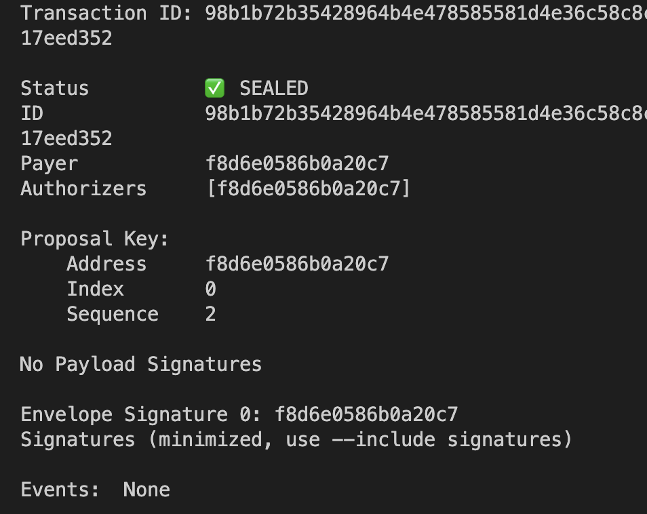Click the Sequence value 2
This screenshot has width=647, height=514.
click(x=210, y=314)
